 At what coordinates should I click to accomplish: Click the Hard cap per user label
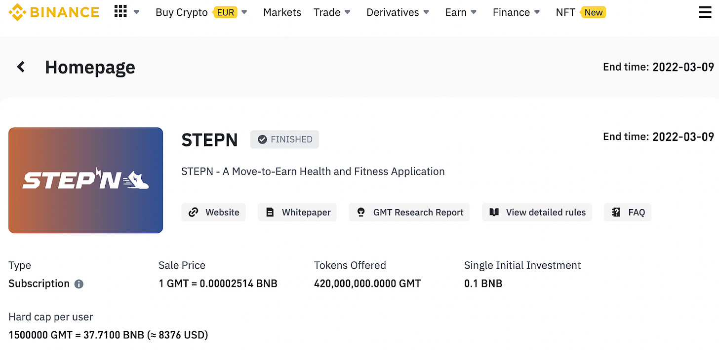coord(51,317)
